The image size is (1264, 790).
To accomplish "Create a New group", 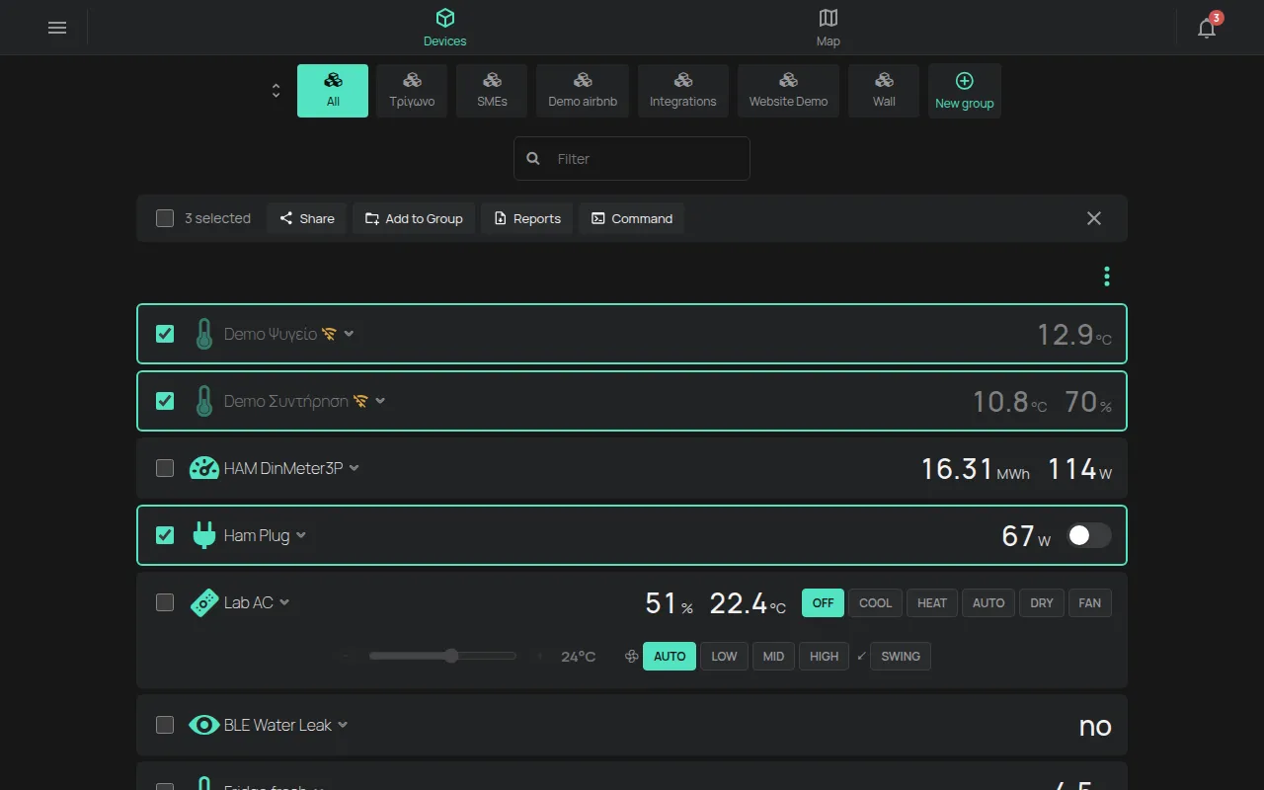I will (965, 91).
